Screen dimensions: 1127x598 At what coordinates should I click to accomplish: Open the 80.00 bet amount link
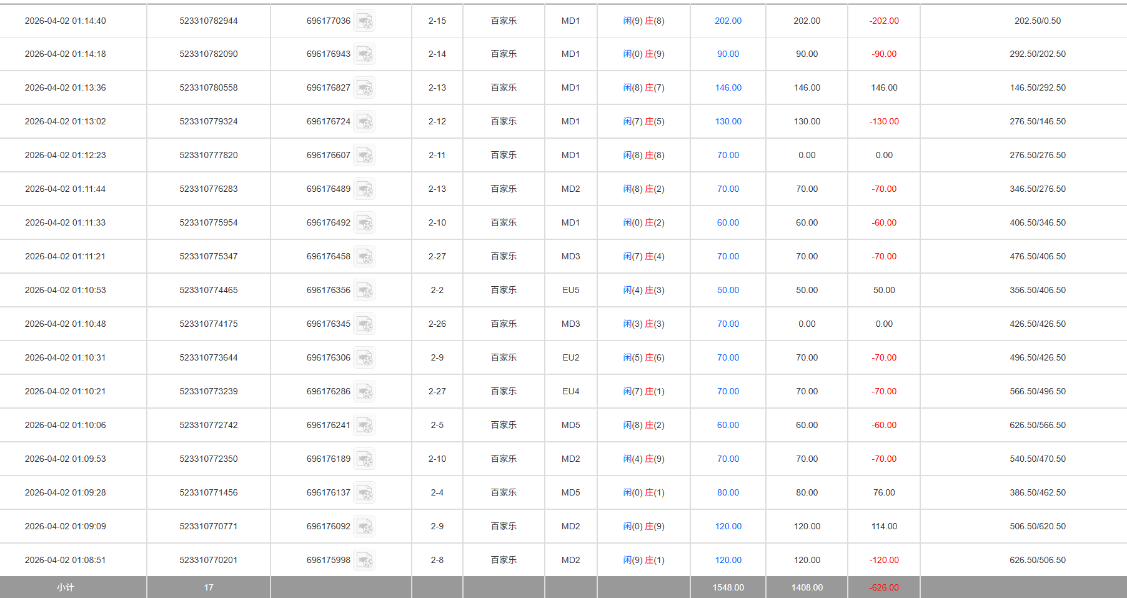coord(728,492)
